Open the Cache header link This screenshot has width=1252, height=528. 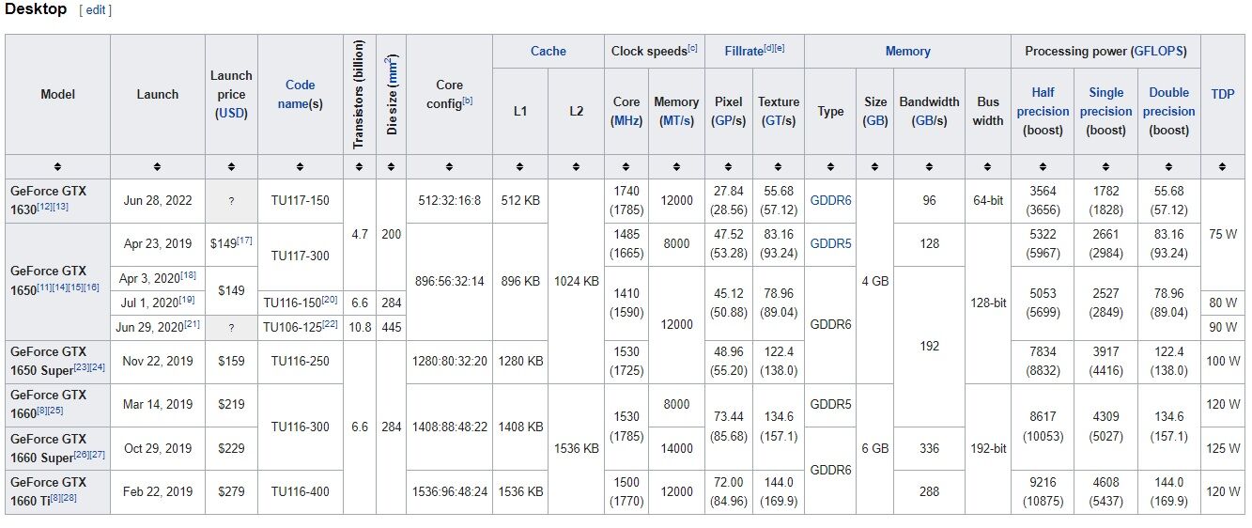549,51
